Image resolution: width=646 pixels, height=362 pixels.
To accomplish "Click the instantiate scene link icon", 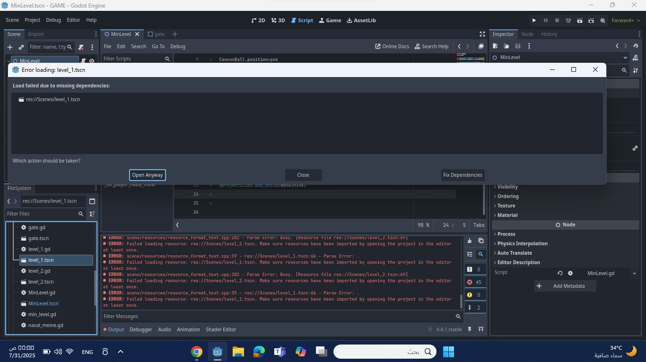I will click(x=21, y=47).
